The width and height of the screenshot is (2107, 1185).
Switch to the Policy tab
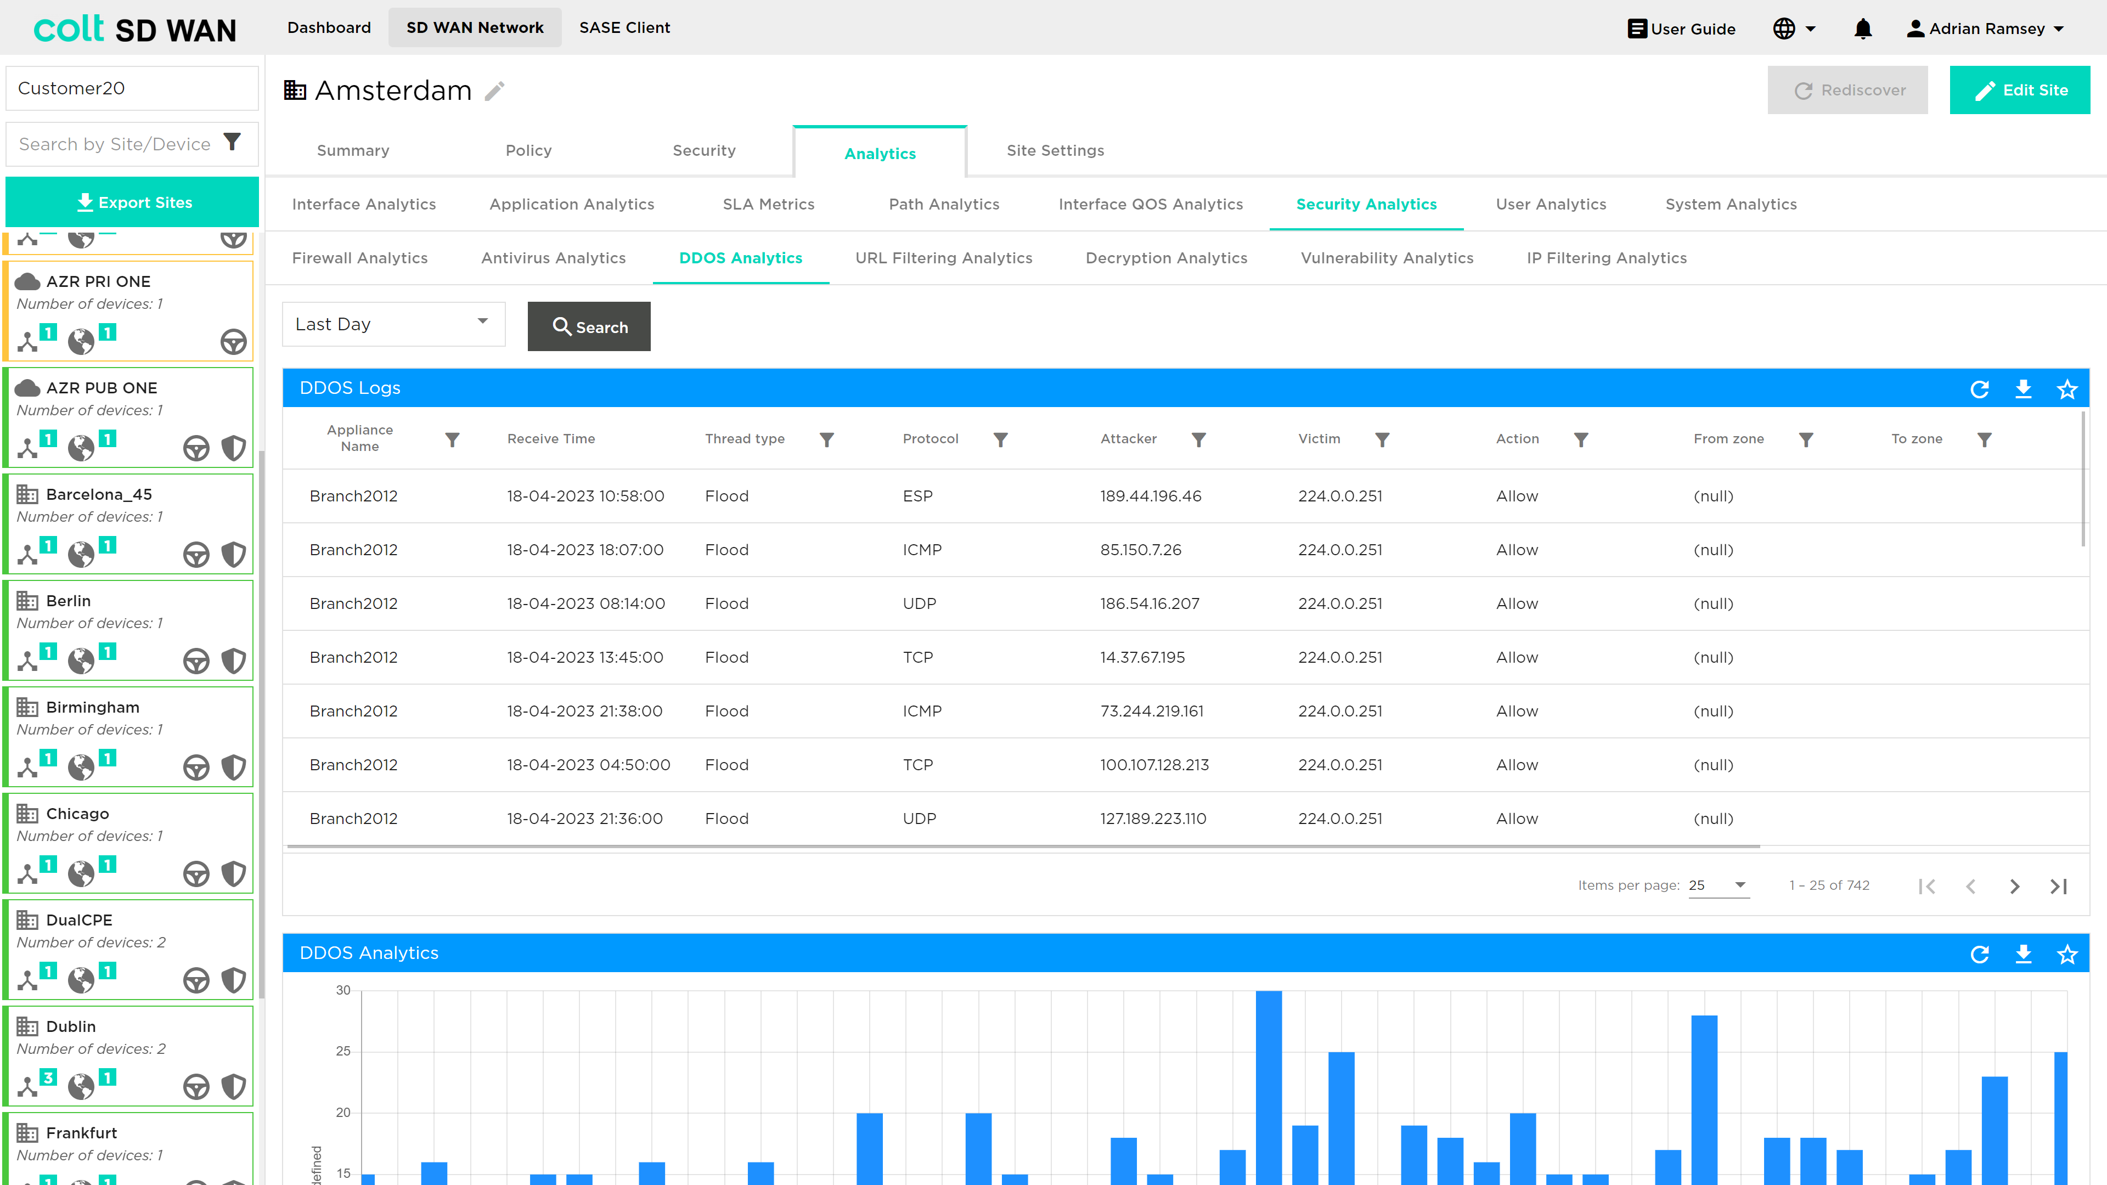(x=528, y=150)
